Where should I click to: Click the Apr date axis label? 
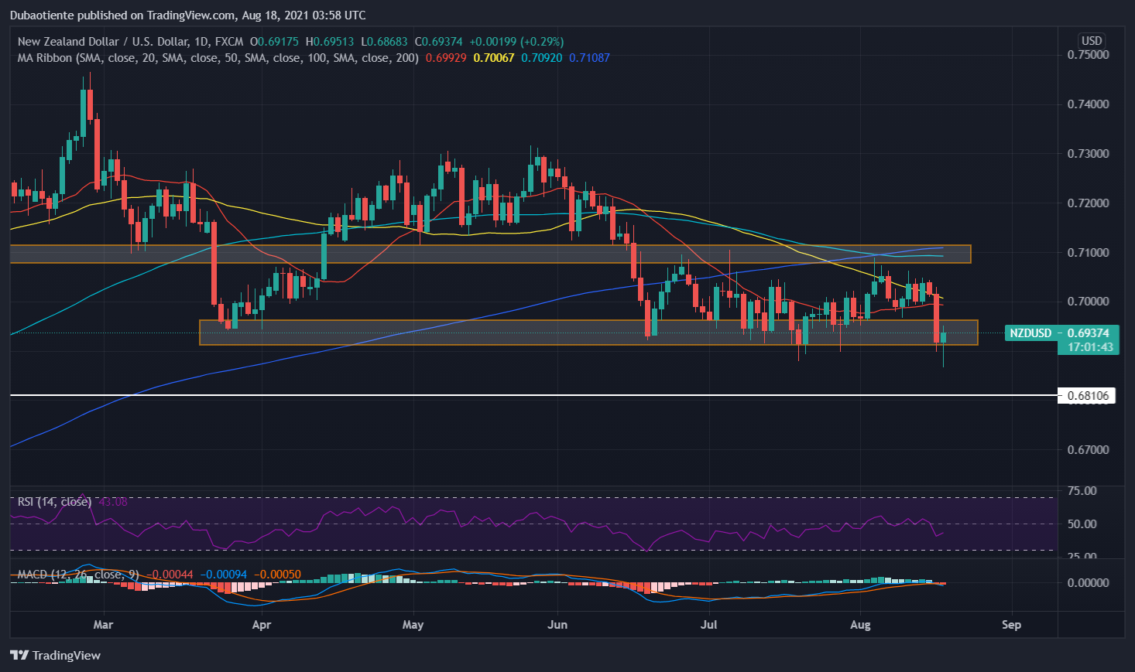(262, 625)
